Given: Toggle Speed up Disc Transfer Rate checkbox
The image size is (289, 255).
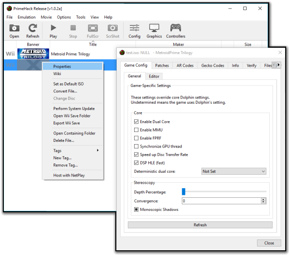Looking at the screenshot, I should pyautogui.click(x=136, y=155).
